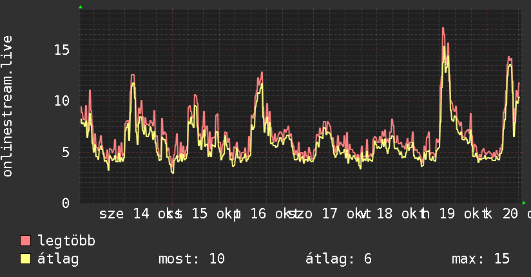Viewport: 531px width, 277px height.
Task: Click the 'sze 14' date axis label
Action: tap(124, 214)
